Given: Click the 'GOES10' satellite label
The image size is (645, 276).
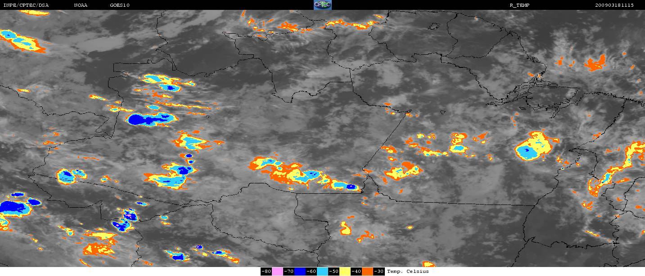Looking at the screenshot, I should [119, 5].
